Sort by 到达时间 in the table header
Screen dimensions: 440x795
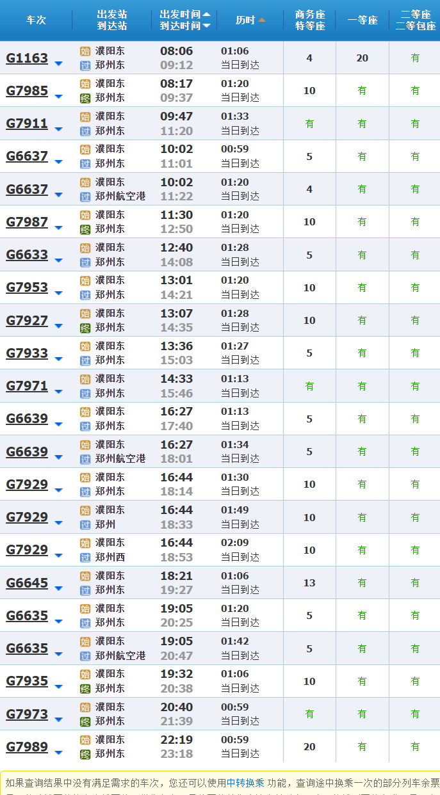click(x=184, y=26)
